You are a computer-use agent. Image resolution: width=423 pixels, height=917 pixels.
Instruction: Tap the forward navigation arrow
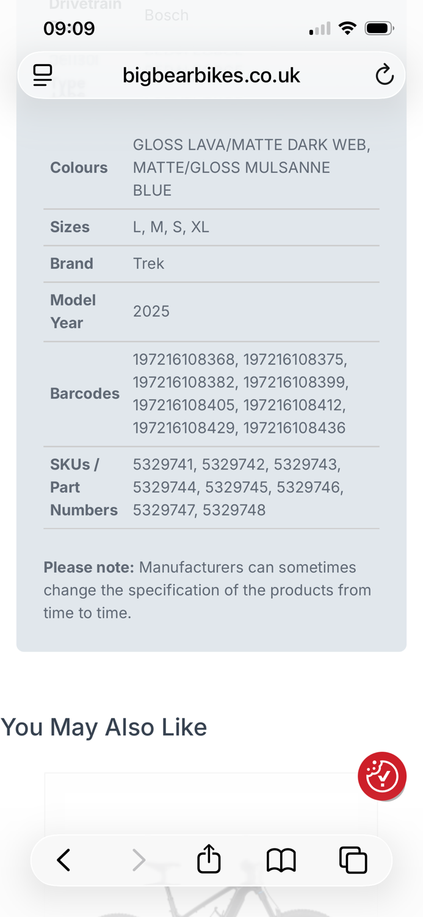(139, 860)
